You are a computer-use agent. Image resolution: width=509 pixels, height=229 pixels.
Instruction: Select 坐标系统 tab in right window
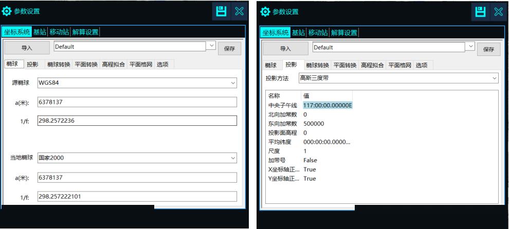pyautogui.click(x=275, y=32)
